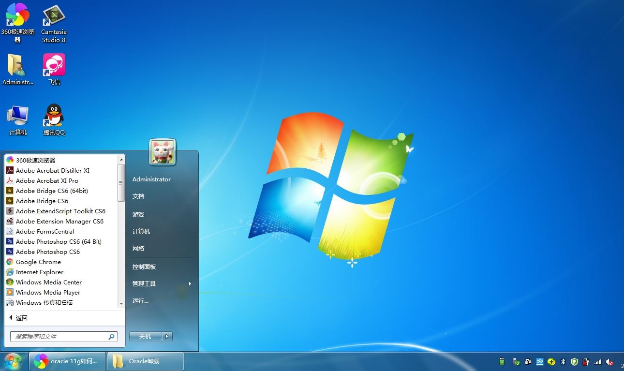Open 计算机 from Start menu right pane
The height and width of the screenshot is (371, 624).
point(141,231)
